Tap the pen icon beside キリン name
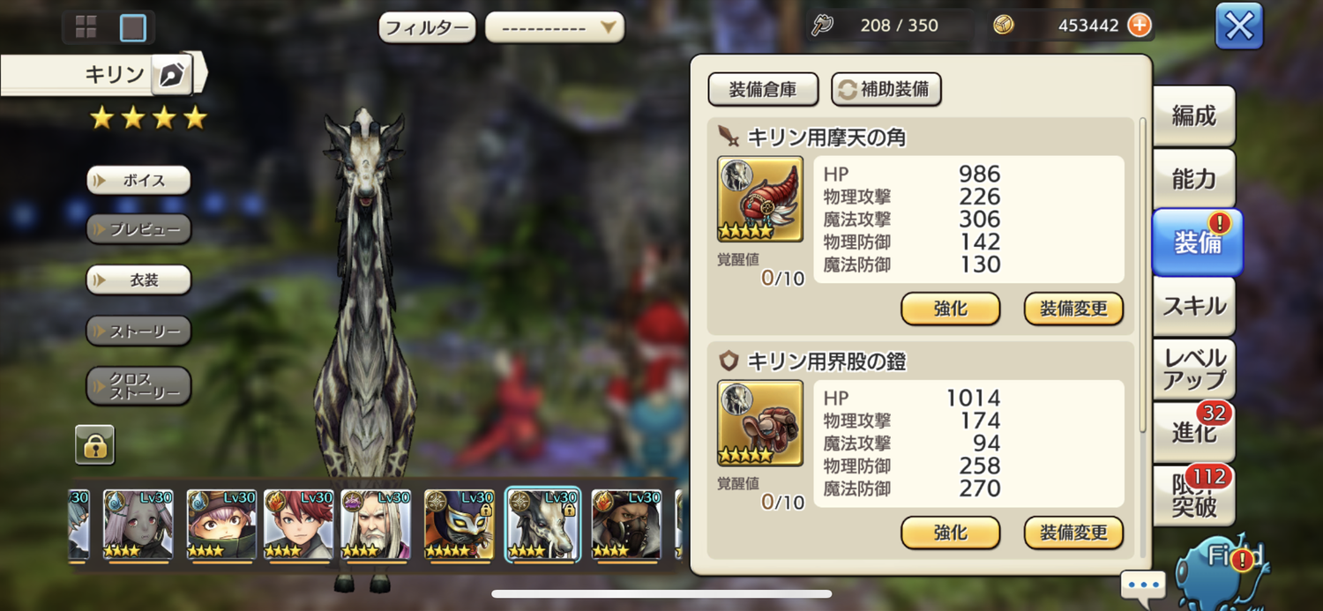Image resolution: width=1323 pixels, height=611 pixels. [x=172, y=75]
